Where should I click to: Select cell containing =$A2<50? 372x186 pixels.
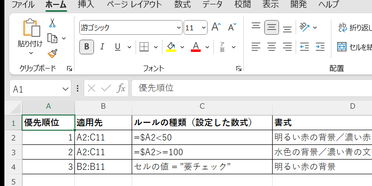[202, 138]
